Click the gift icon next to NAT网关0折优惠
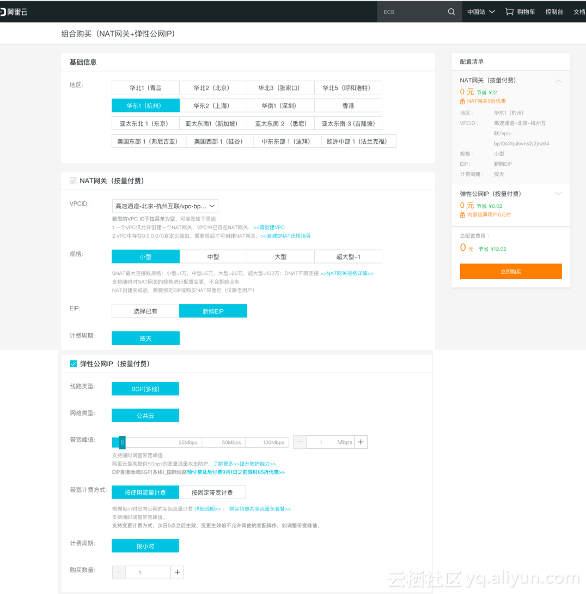The width and height of the screenshot is (586, 594). tap(462, 101)
